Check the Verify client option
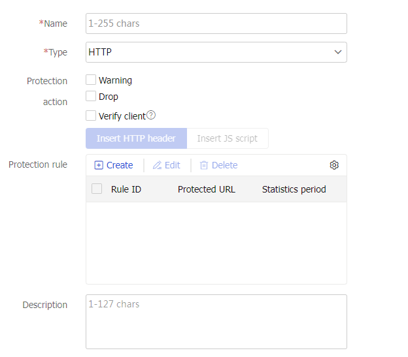The image size is (408, 357). point(91,116)
